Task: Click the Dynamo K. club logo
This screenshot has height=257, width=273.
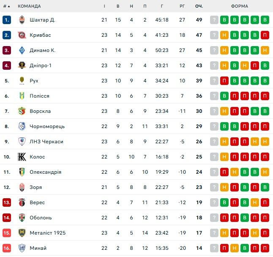Action: (22, 50)
